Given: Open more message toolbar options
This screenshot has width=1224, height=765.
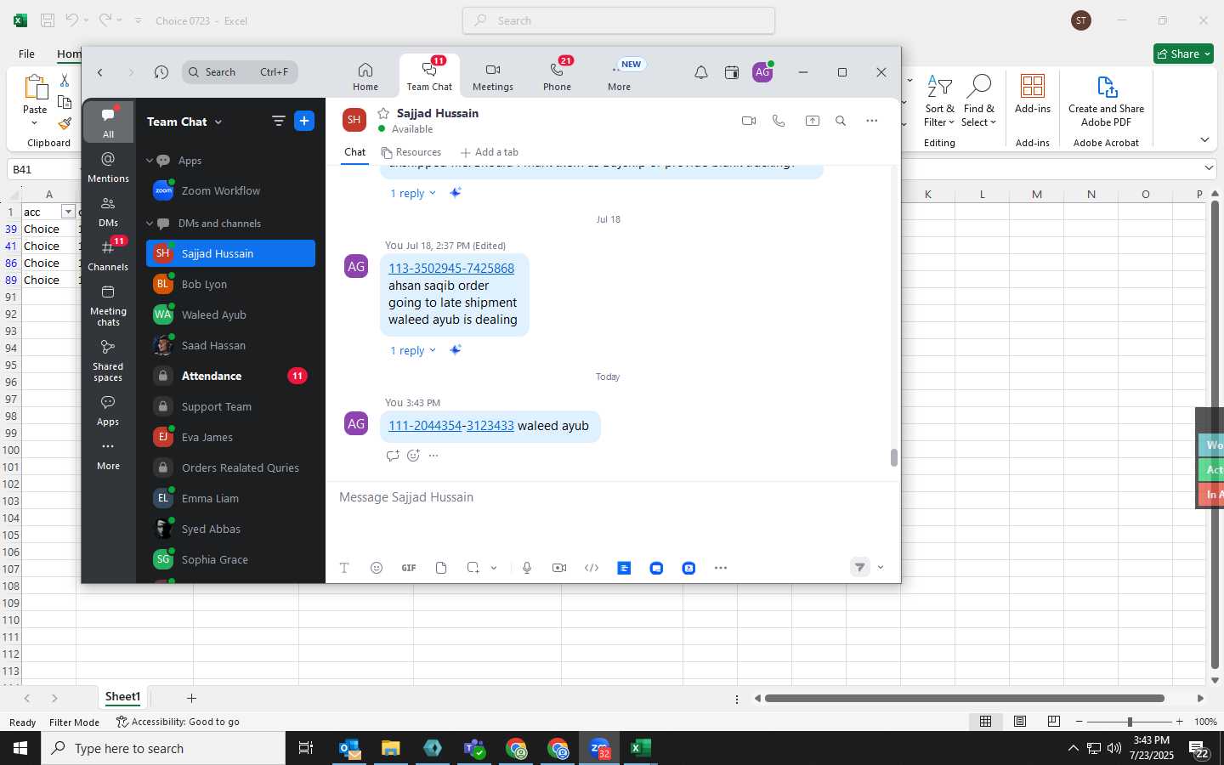Looking at the screenshot, I should pos(721,568).
